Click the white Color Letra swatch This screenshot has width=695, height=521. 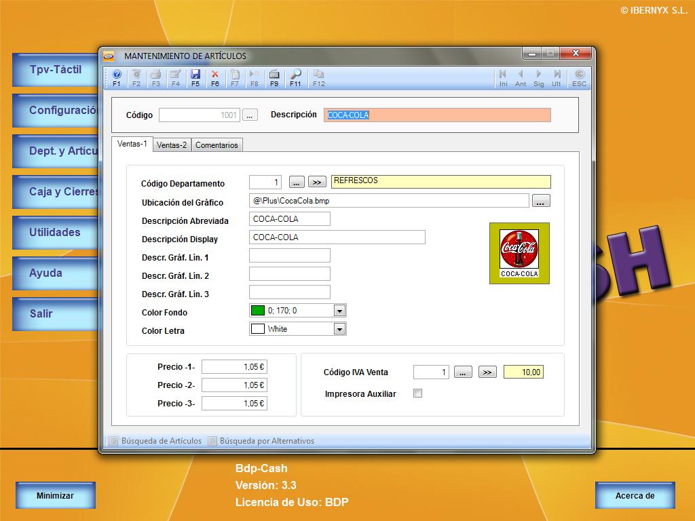[257, 329]
